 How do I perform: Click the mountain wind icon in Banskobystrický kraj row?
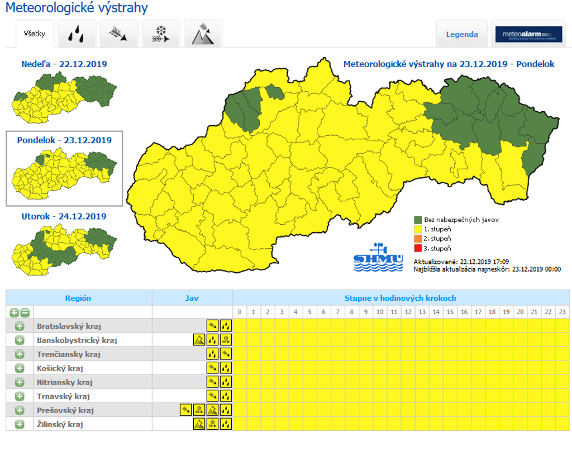click(199, 340)
